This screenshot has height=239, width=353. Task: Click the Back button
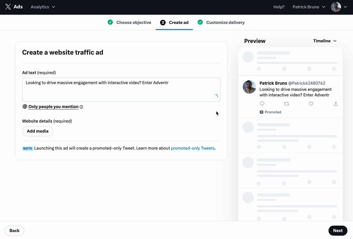click(14, 231)
